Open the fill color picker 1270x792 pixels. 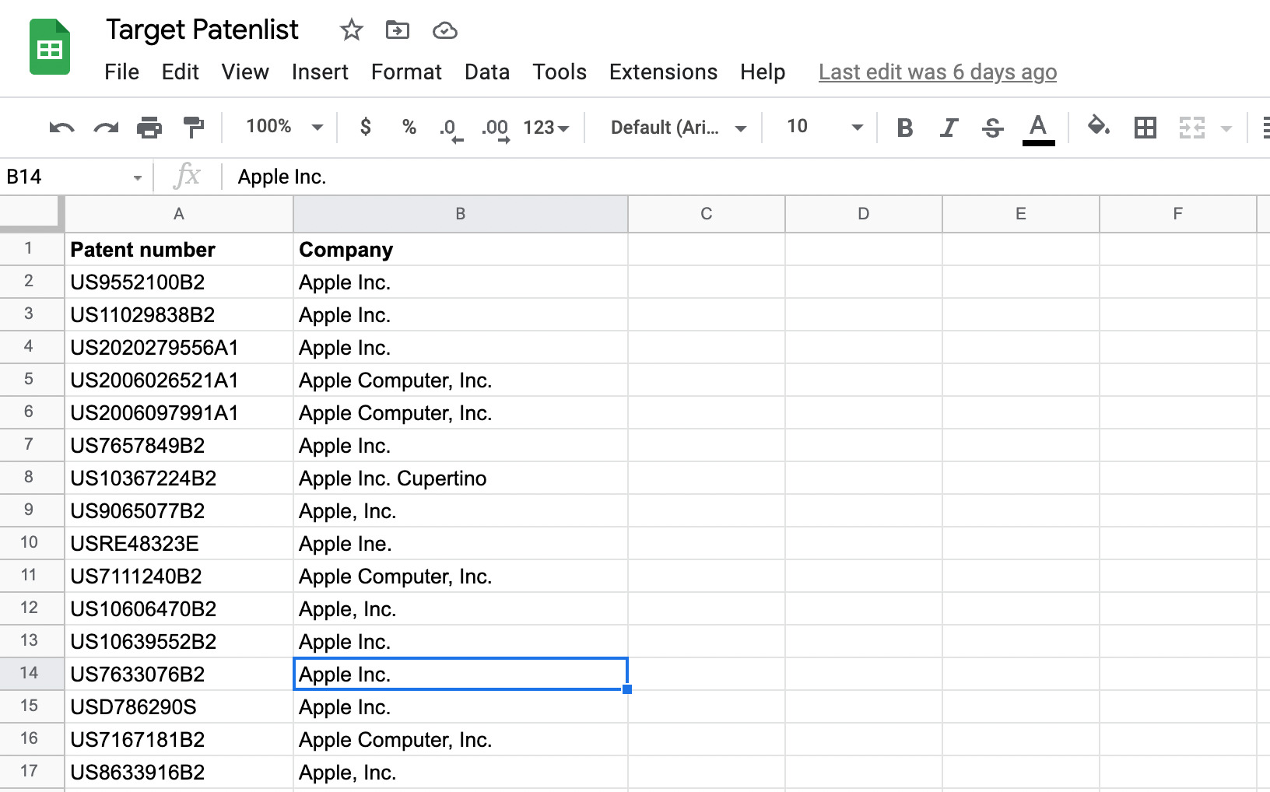click(1098, 126)
